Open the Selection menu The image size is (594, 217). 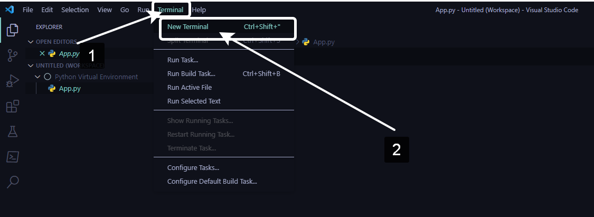(75, 10)
